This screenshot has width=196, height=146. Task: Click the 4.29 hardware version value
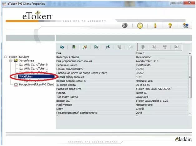click(139, 77)
